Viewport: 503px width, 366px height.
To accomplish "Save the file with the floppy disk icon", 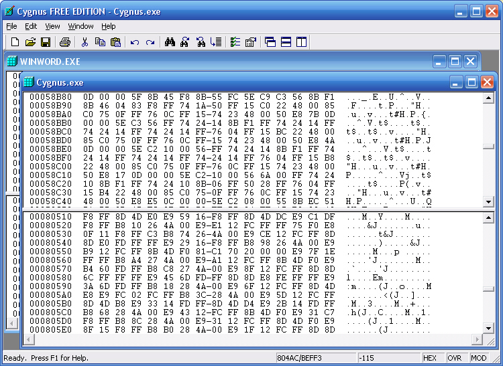I will click(46, 42).
